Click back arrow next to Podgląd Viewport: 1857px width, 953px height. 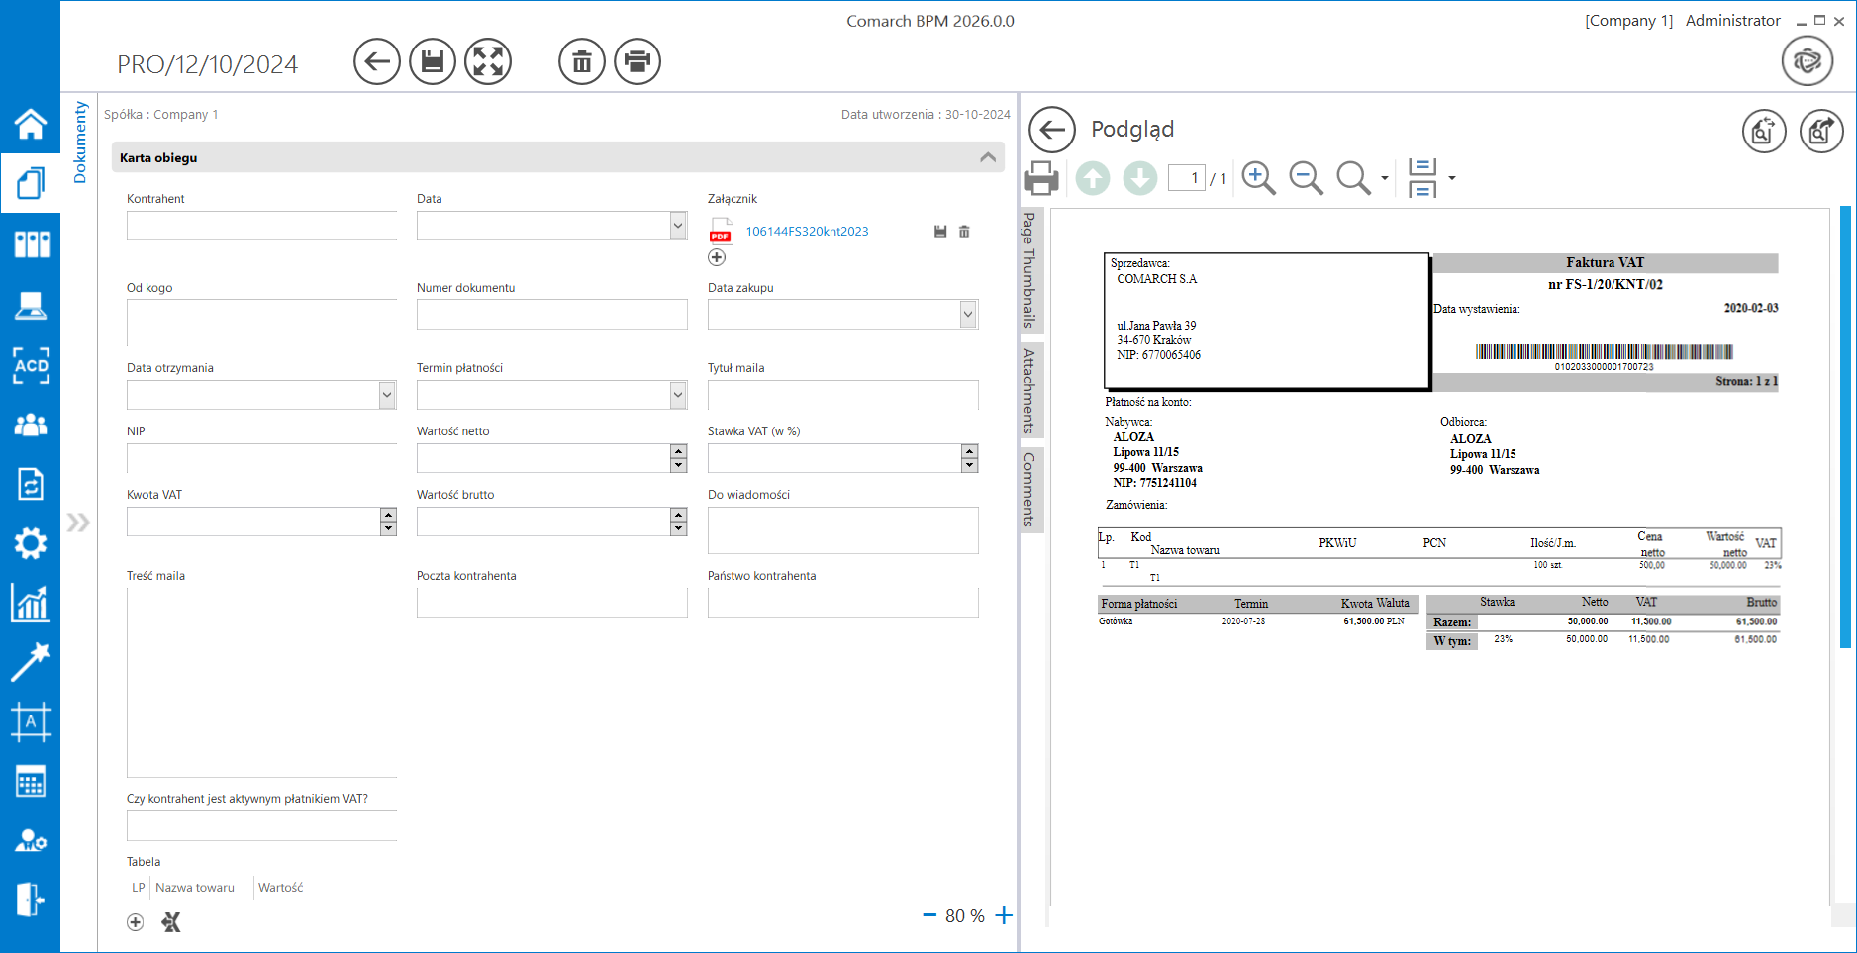(x=1052, y=130)
